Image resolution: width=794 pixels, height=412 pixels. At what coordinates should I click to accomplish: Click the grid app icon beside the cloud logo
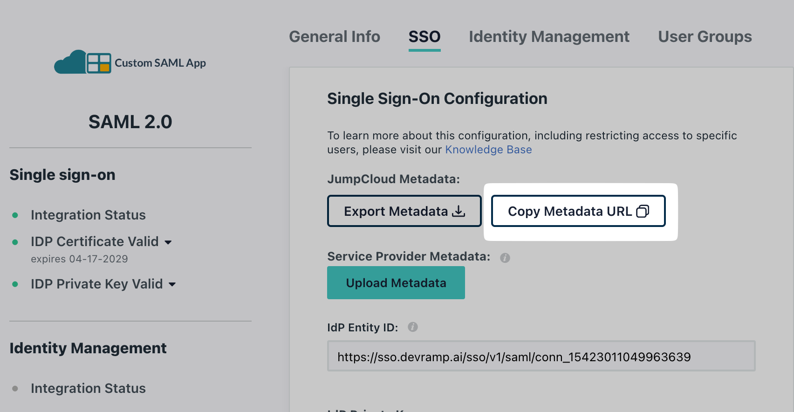click(99, 63)
